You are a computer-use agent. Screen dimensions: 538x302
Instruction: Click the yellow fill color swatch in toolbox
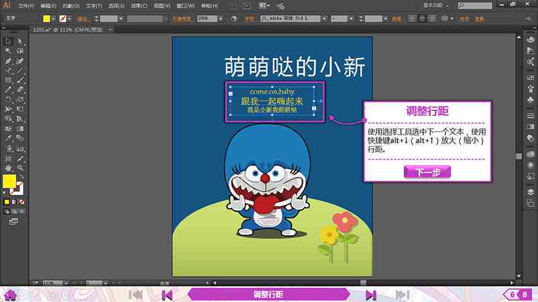pos(9,182)
